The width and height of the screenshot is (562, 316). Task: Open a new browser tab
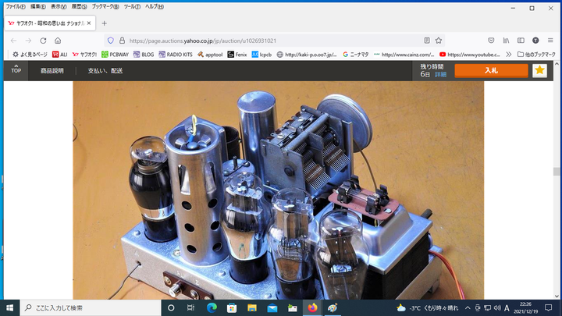[x=105, y=23]
